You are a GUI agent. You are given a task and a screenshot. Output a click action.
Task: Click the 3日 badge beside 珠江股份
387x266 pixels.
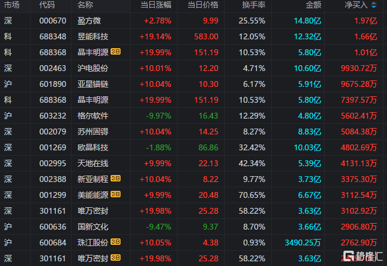tap(115, 241)
